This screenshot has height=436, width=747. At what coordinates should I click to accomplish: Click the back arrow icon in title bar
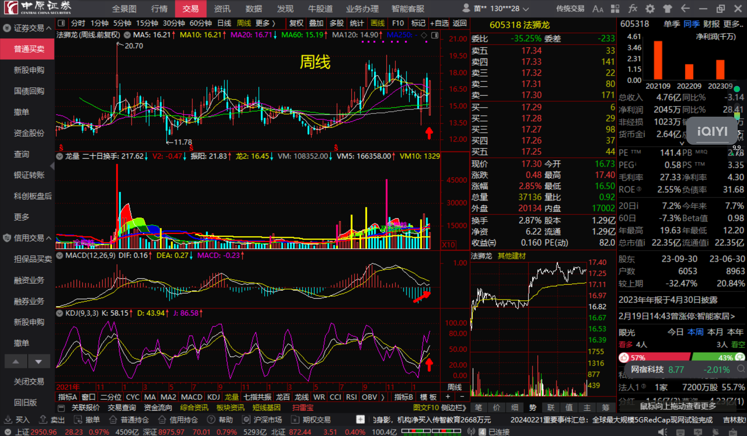[x=685, y=9]
